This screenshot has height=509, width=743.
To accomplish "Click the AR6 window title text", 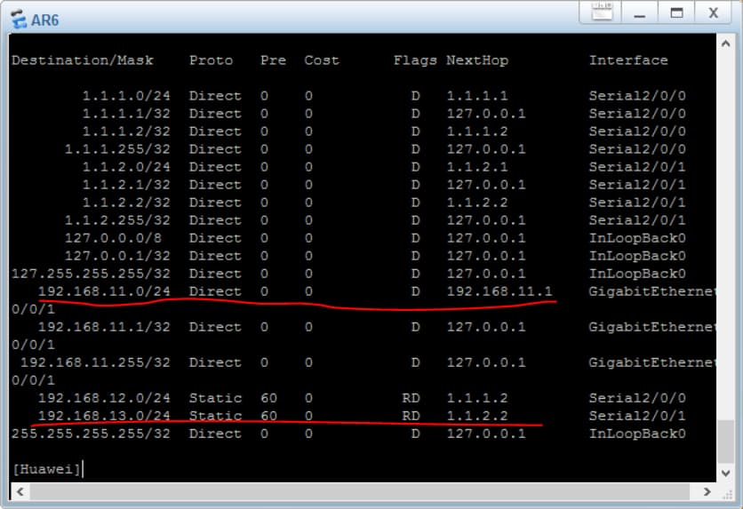I will click(x=44, y=20).
